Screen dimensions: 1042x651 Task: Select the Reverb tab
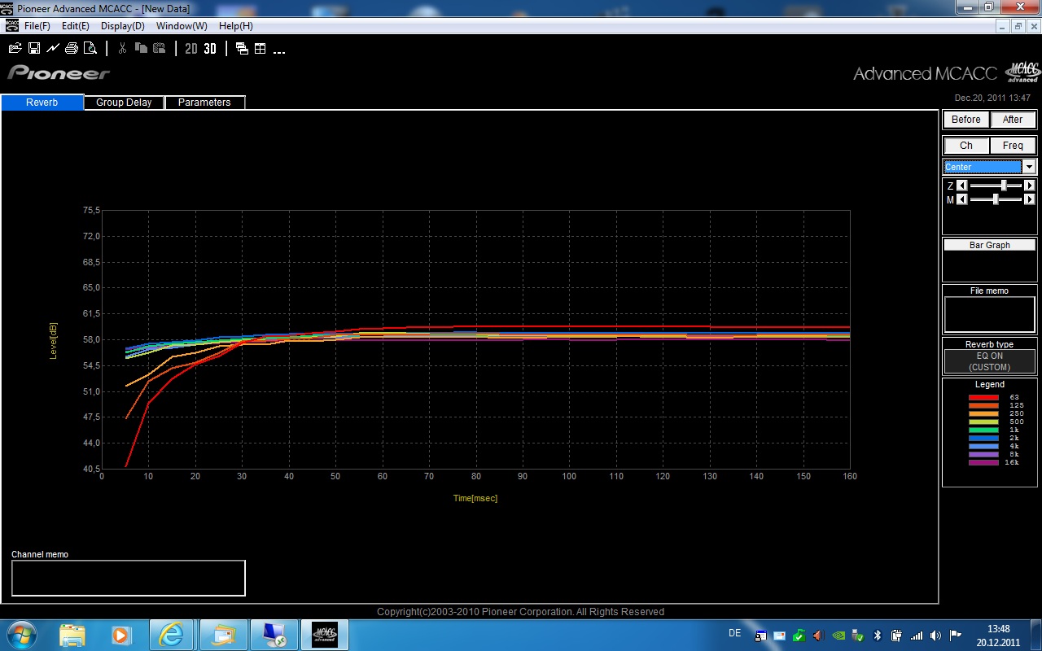point(42,103)
